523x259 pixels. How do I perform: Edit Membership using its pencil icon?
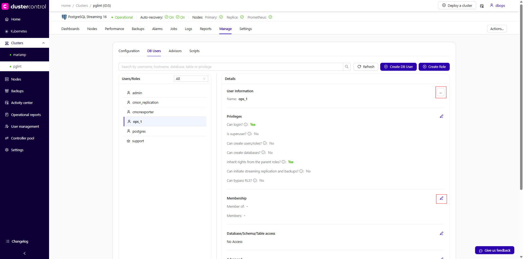pos(441,199)
